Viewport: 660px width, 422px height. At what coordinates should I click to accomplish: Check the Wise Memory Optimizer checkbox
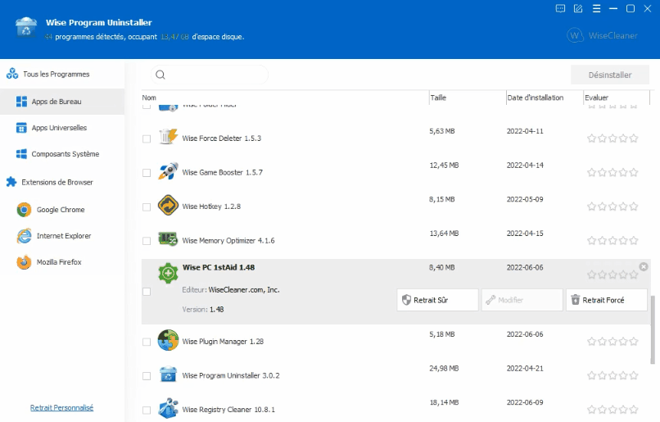147,241
